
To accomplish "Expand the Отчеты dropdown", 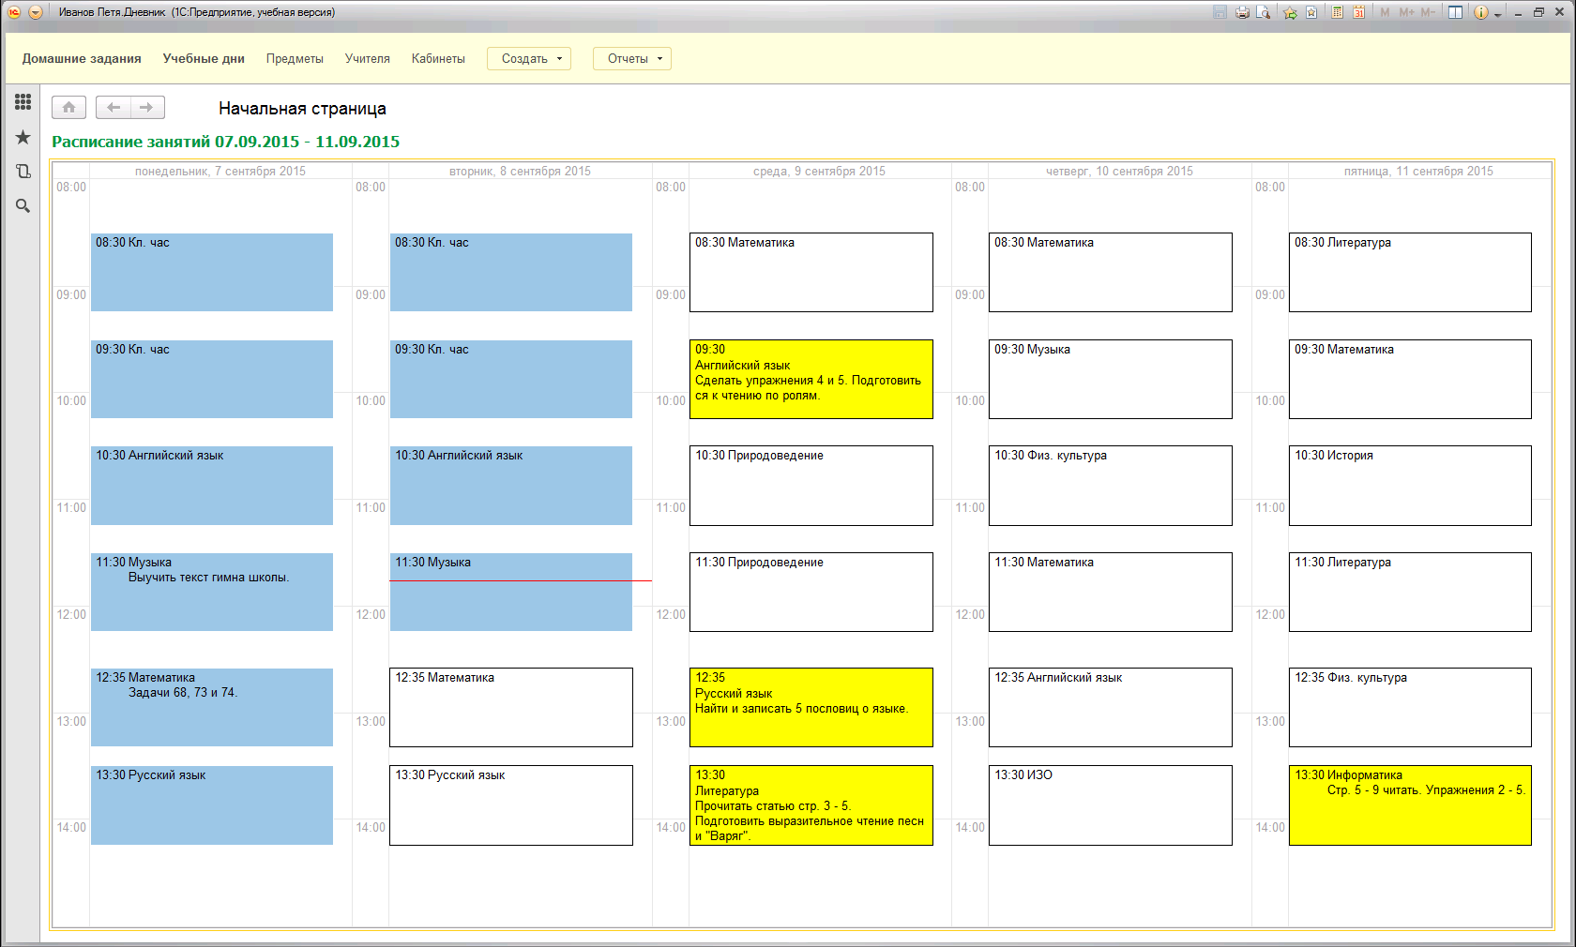I will pos(632,58).
